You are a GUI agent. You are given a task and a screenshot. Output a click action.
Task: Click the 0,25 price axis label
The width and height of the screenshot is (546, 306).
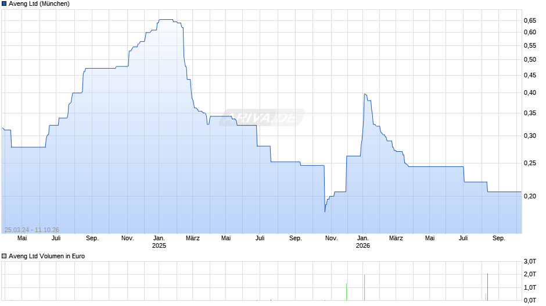coord(530,163)
